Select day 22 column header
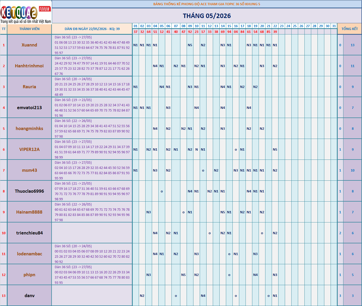 pyautogui.click(x=275, y=26)
